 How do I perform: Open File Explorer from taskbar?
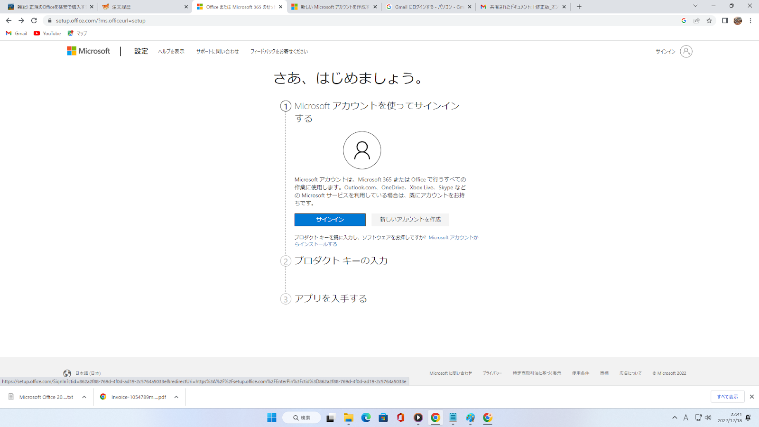[349, 418]
